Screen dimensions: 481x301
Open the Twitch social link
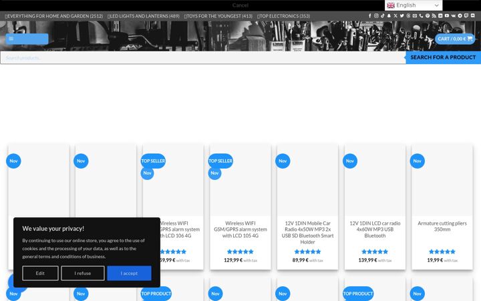[466, 15]
